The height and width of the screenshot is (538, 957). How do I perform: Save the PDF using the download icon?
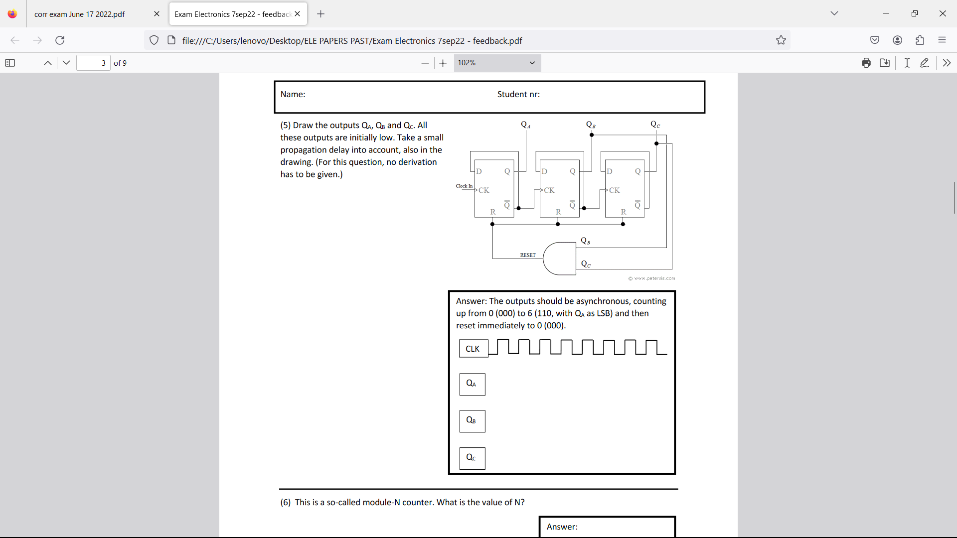click(x=885, y=63)
